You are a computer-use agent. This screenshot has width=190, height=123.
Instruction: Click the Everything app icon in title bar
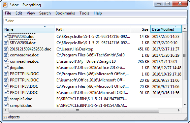tap(5, 5)
